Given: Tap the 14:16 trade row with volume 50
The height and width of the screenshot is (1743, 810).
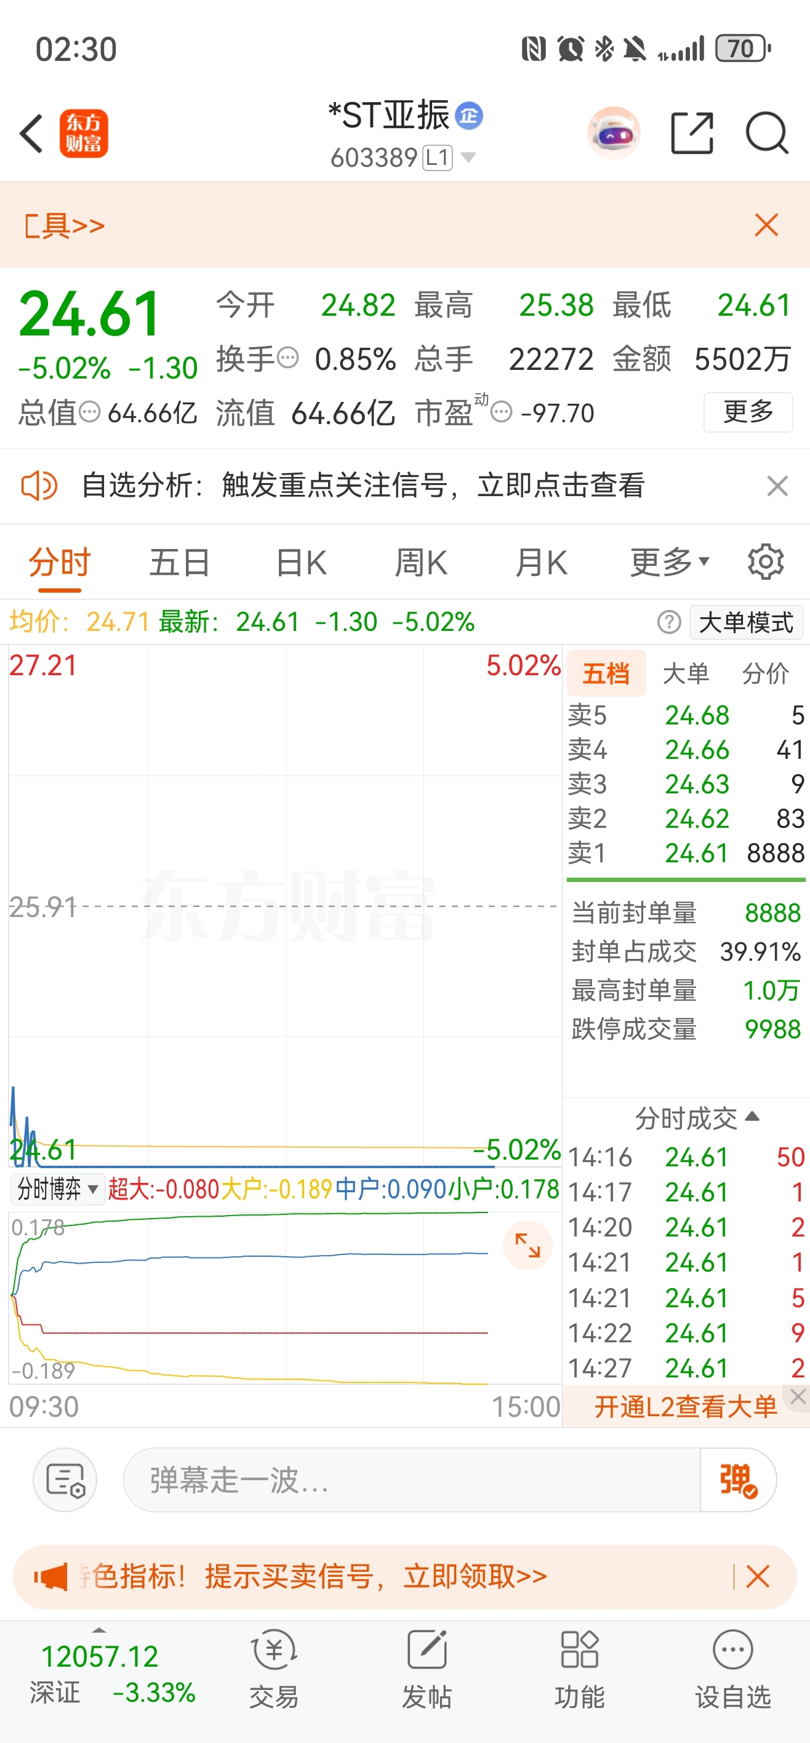Looking at the screenshot, I should pyautogui.click(x=686, y=1158).
